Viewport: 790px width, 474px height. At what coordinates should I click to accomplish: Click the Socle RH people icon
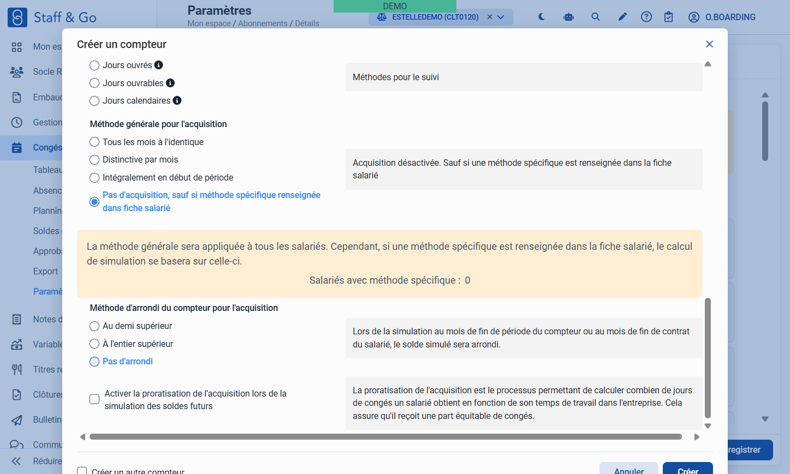point(17,71)
